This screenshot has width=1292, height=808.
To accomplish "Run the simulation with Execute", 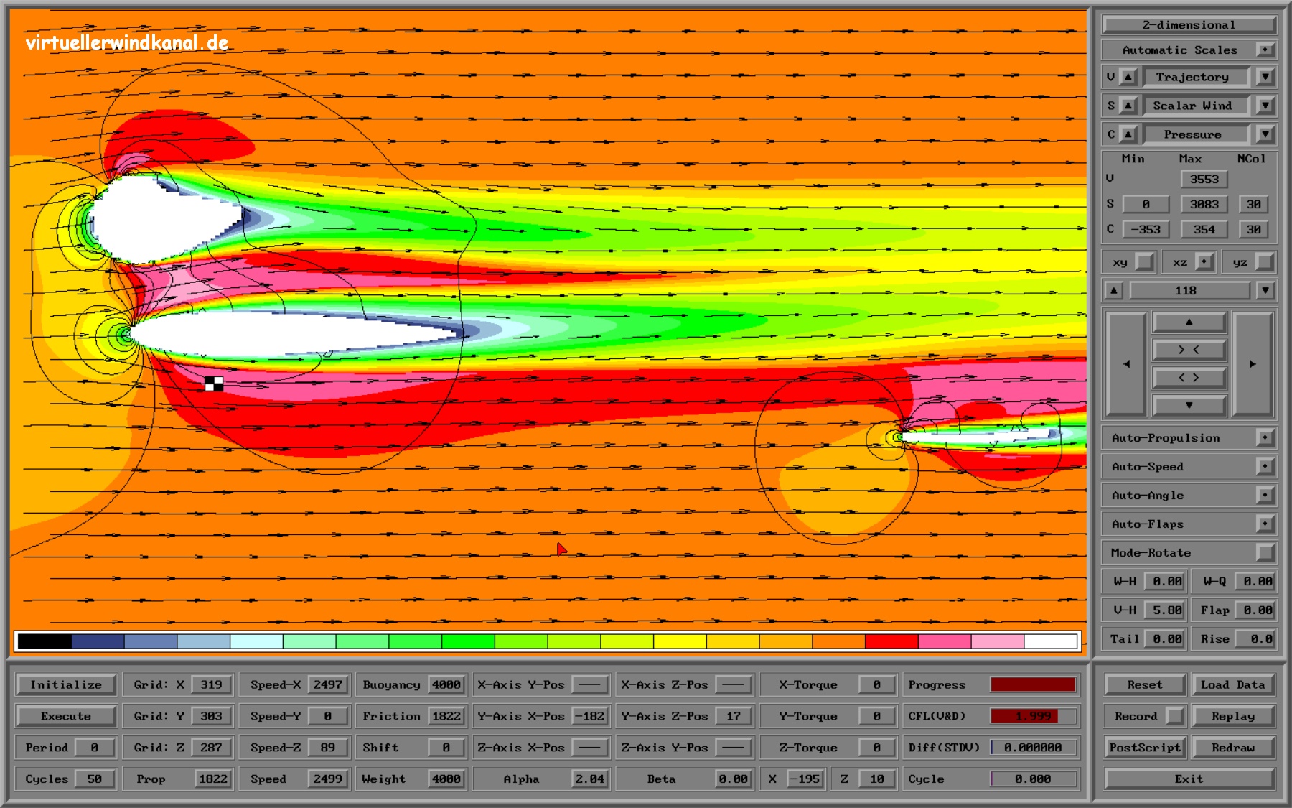I will pos(66,716).
